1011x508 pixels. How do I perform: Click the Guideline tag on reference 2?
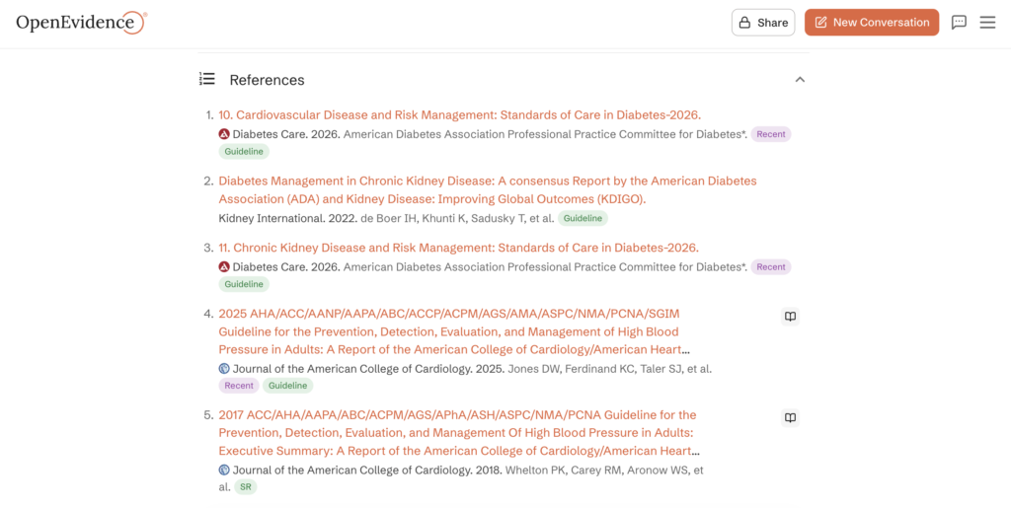pos(583,218)
